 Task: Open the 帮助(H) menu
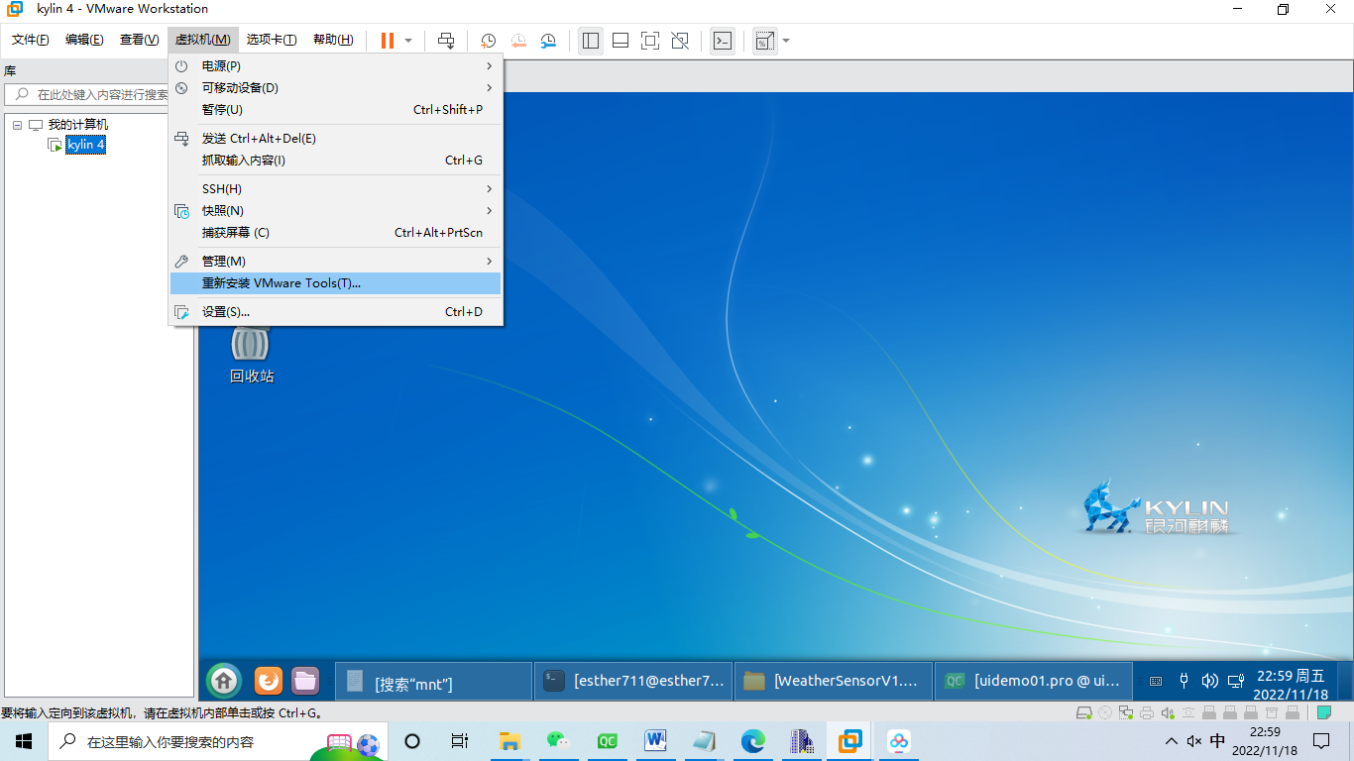[333, 40]
